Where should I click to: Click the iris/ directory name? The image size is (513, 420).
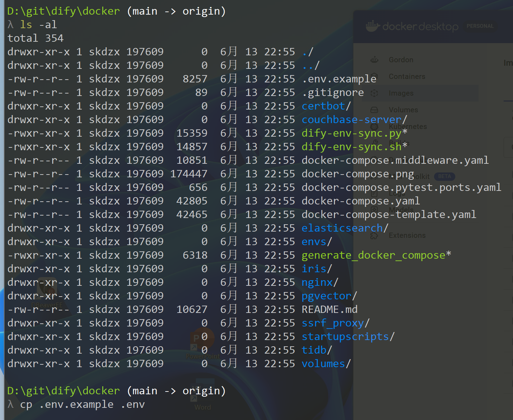pos(317,269)
